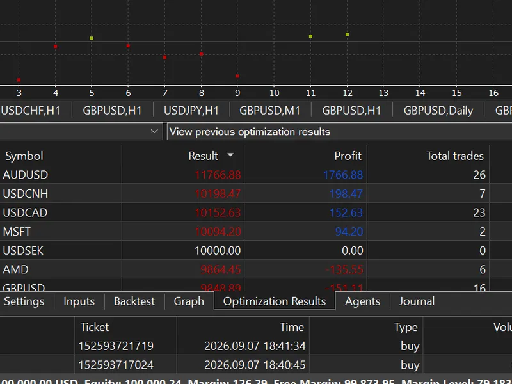Click the profit value -135.55
Viewport: 512px width, 384px height.
[344, 269]
